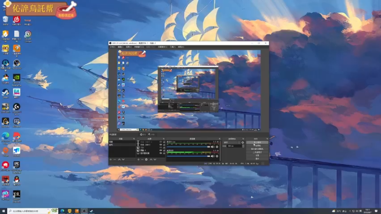Open Scene Collection menu in OBS
This screenshot has width=381, height=214.
[162, 47]
